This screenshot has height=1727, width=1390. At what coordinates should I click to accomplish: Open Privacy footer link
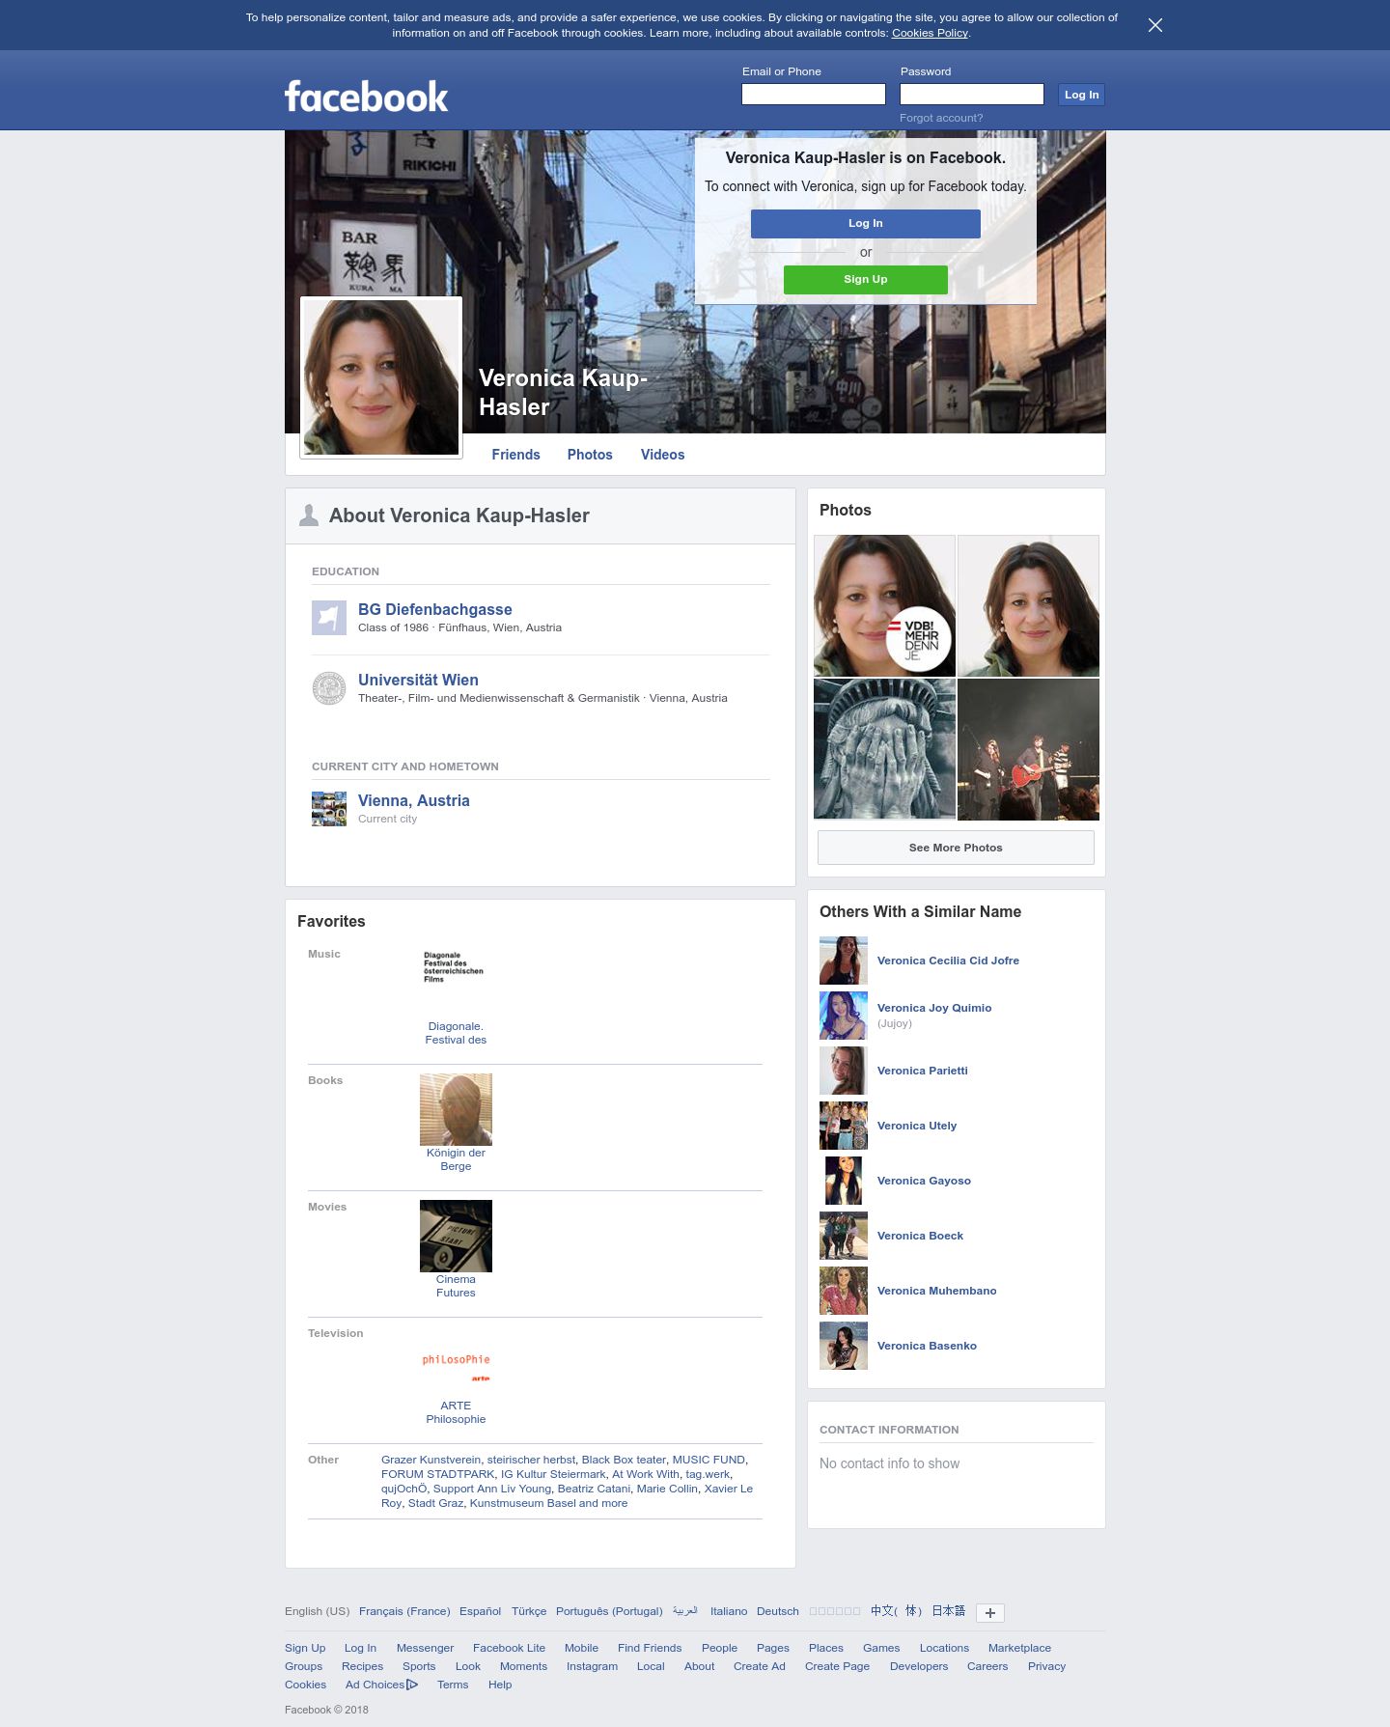pyautogui.click(x=1046, y=1666)
